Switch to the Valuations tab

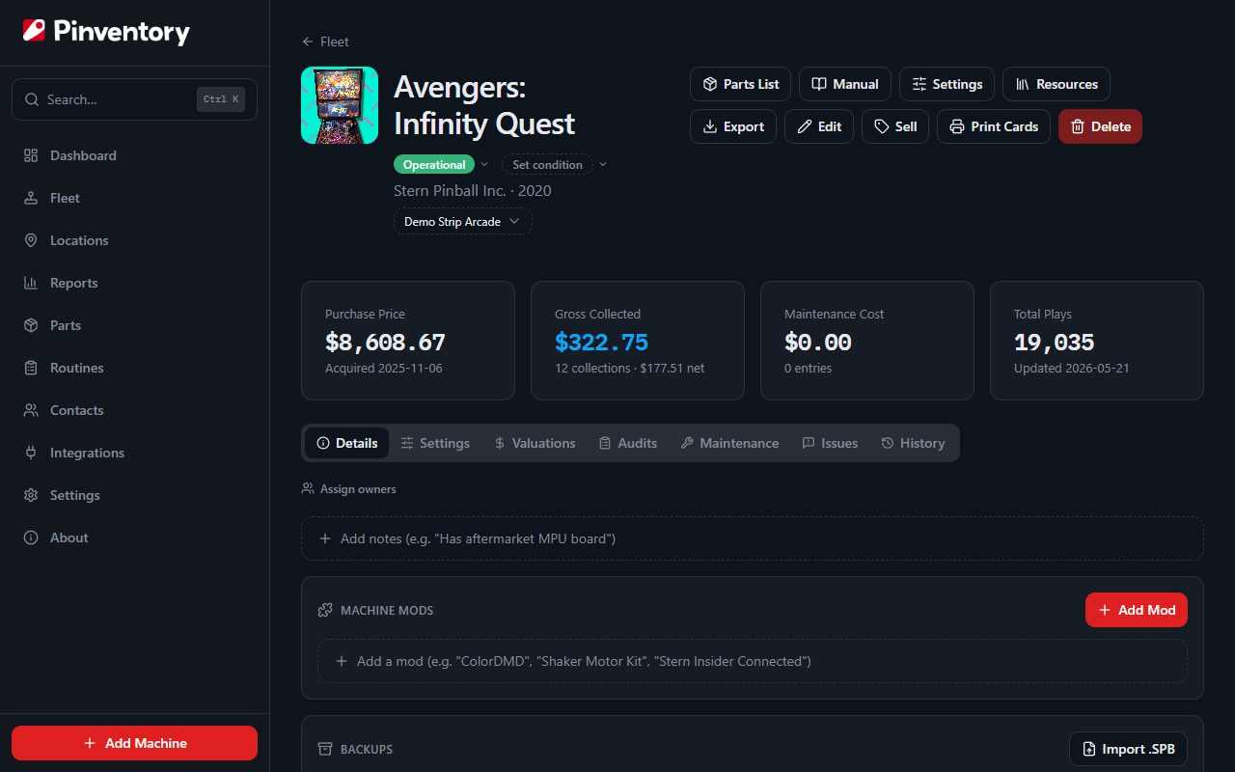535,443
